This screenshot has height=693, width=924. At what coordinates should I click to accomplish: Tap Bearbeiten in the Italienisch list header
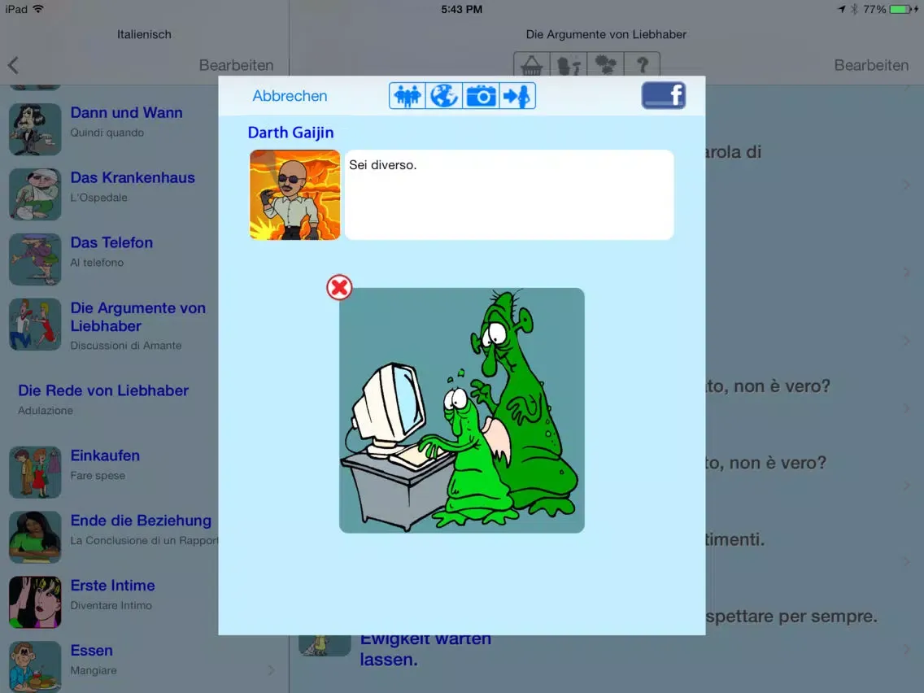237,65
